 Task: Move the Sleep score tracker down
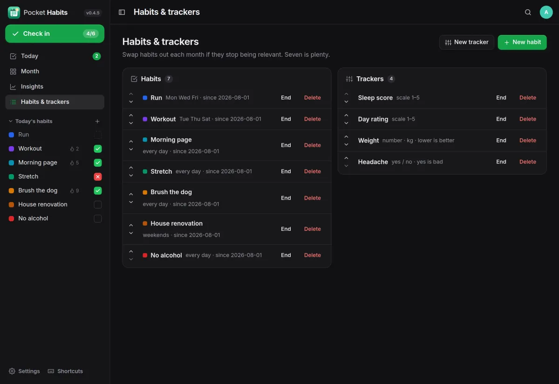point(346,101)
